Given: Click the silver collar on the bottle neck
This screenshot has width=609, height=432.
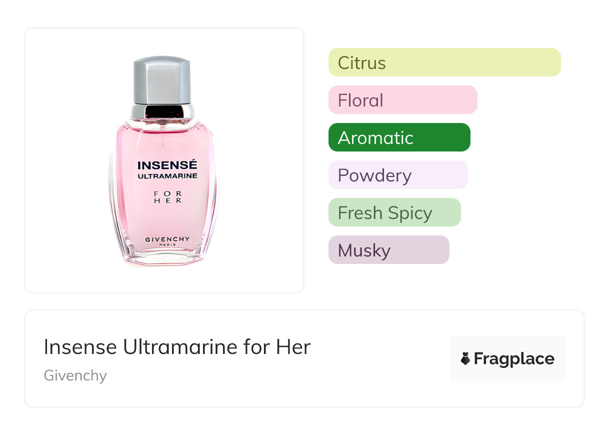Looking at the screenshot, I should [162, 111].
